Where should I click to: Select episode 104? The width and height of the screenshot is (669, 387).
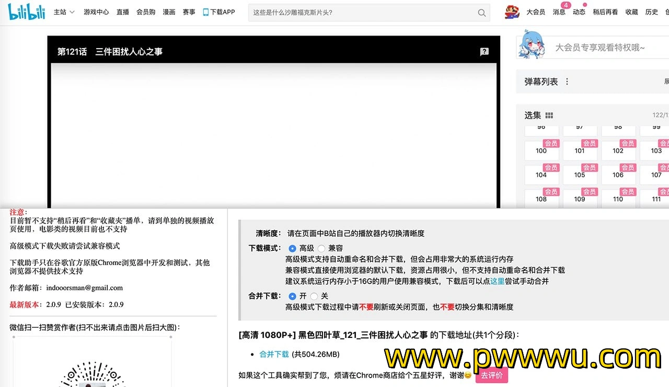coord(541,175)
